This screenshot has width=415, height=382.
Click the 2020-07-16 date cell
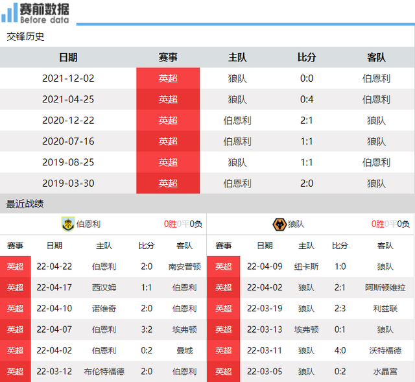68,141
